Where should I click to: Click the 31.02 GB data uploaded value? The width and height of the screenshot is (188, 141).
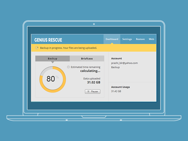point(93,82)
